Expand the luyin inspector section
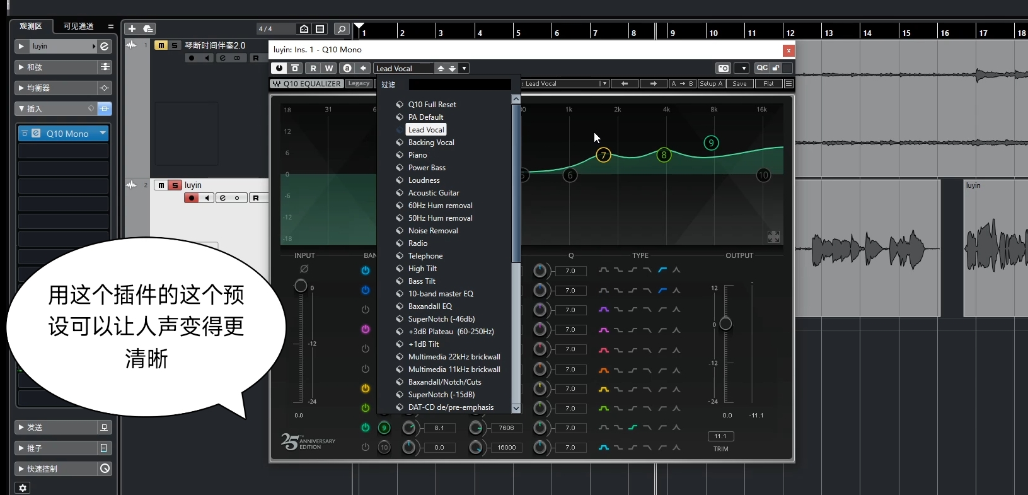This screenshot has width=1028, height=495. tap(21, 46)
